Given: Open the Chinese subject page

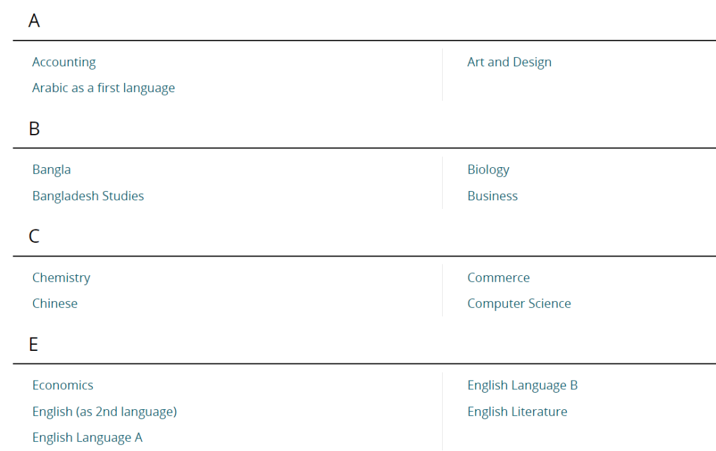Looking at the screenshot, I should coord(55,303).
